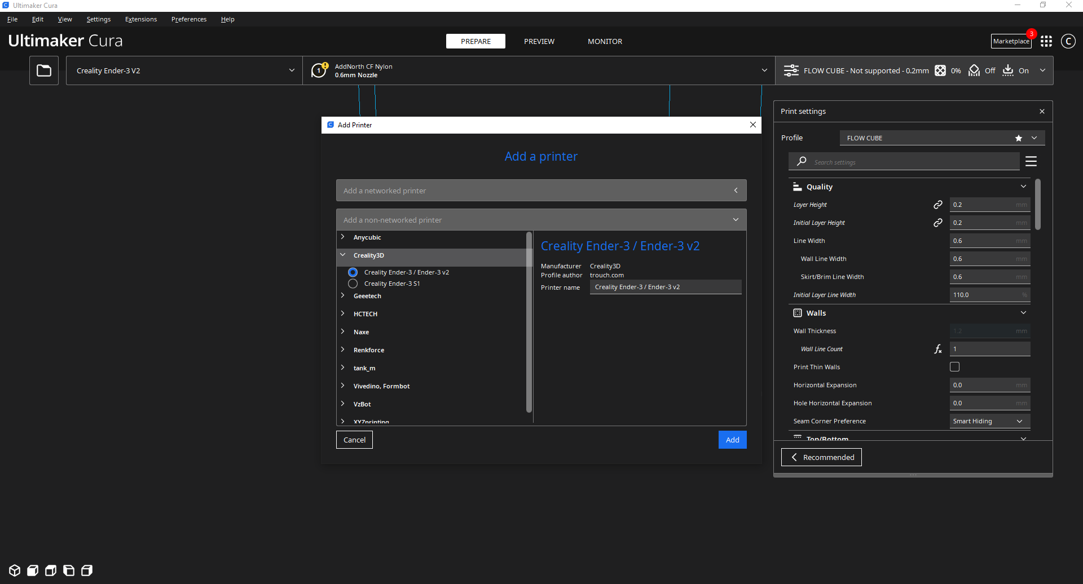This screenshot has width=1083, height=584.
Task: Select the top view cube icon
Action: [x=51, y=570]
